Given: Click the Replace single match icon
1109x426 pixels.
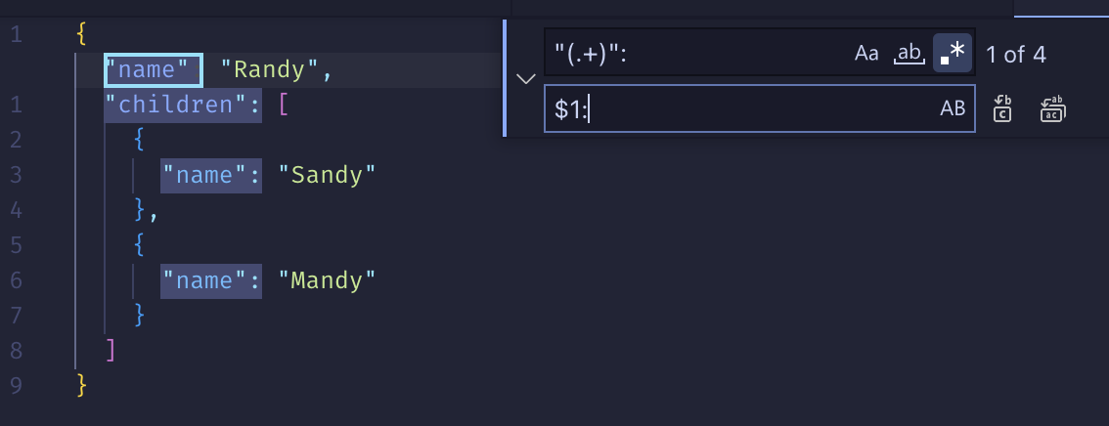Looking at the screenshot, I should 1002,108.
